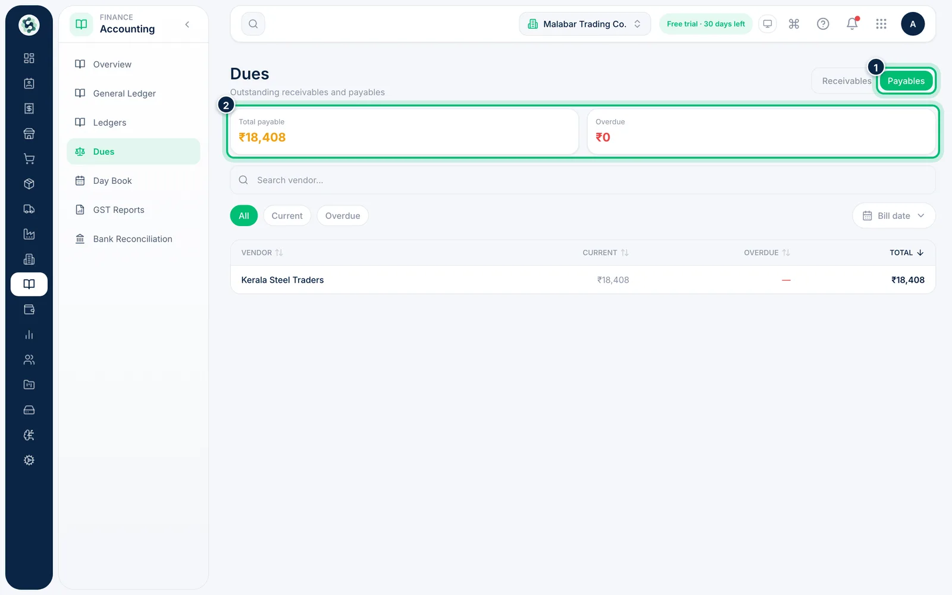The height and width of the screenshot is (595, 952).
Task: Open the delivery truck icon in left rail
Action: pos(29,209)
